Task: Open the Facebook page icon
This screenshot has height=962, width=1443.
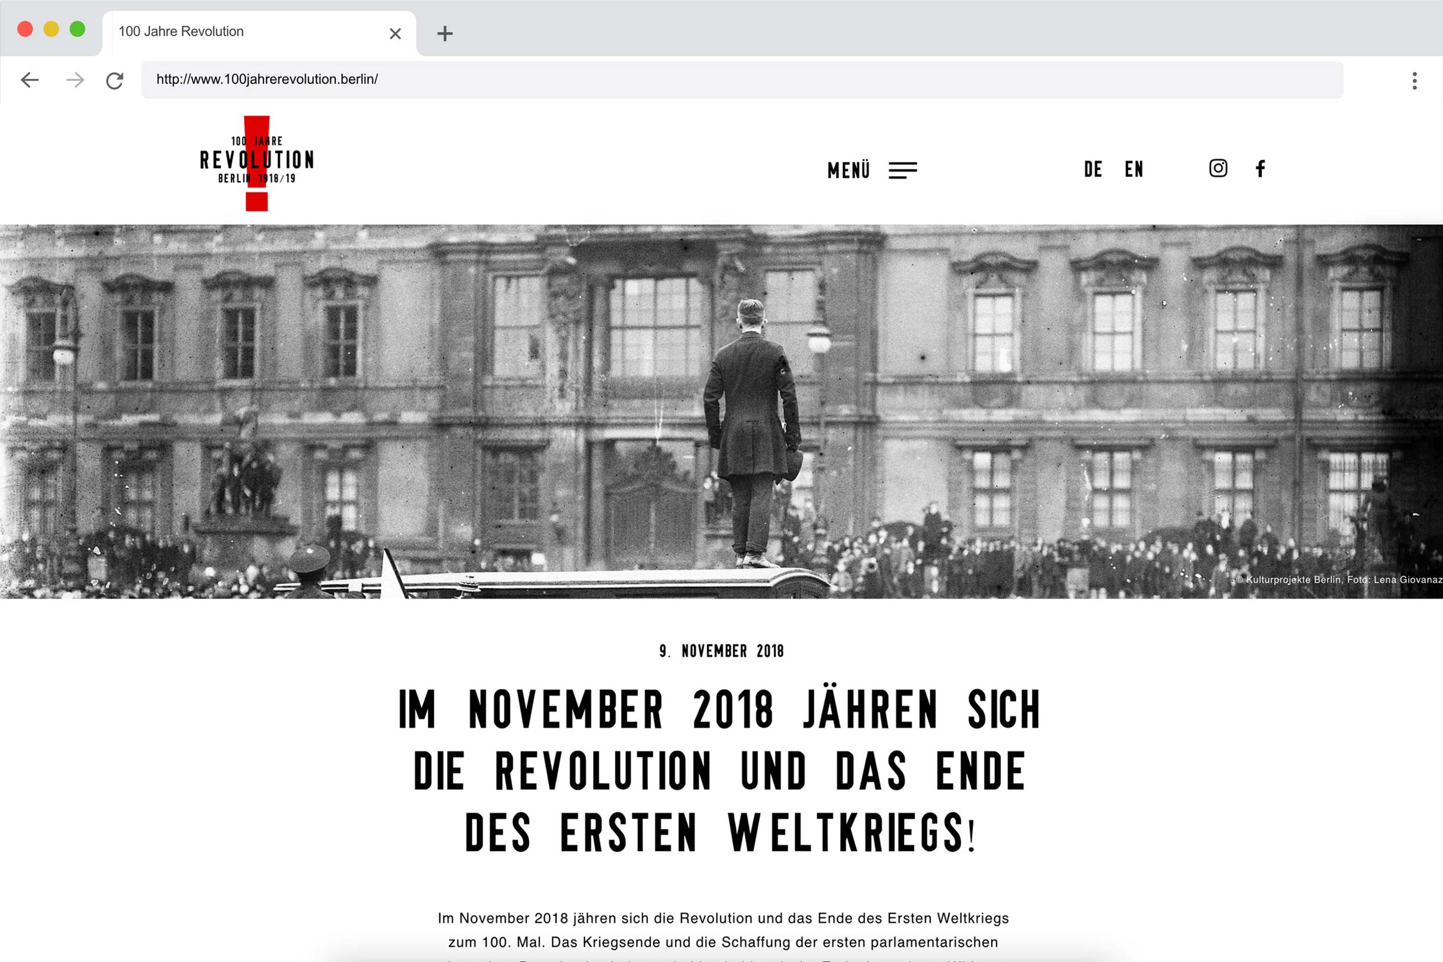Action: tap(1260, 168)
